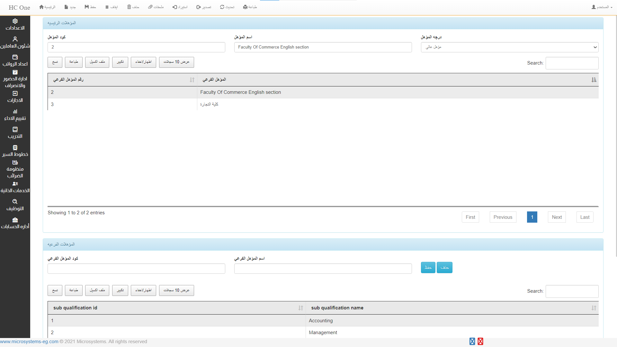617x347 pixels.
Task: Open Attendance Management (ادارة الحضور والانصراف) sidebar item
Action: pyautogui.click(x=15, y=79)
